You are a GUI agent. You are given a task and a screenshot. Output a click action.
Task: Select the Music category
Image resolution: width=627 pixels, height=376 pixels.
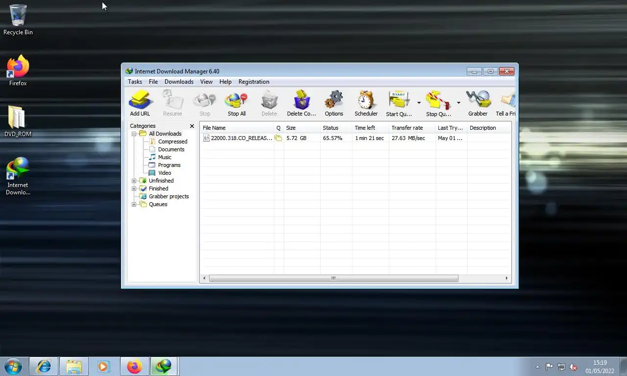tap(165, 157)
